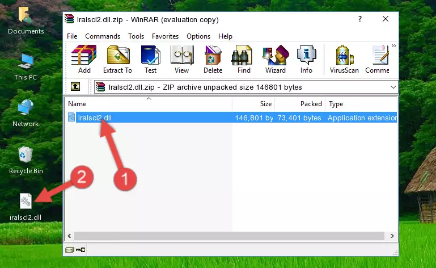Expand the toolbar overflow chevron
Image resolution: width=436 pixels, height=268 pixels.
pos(393,45)
